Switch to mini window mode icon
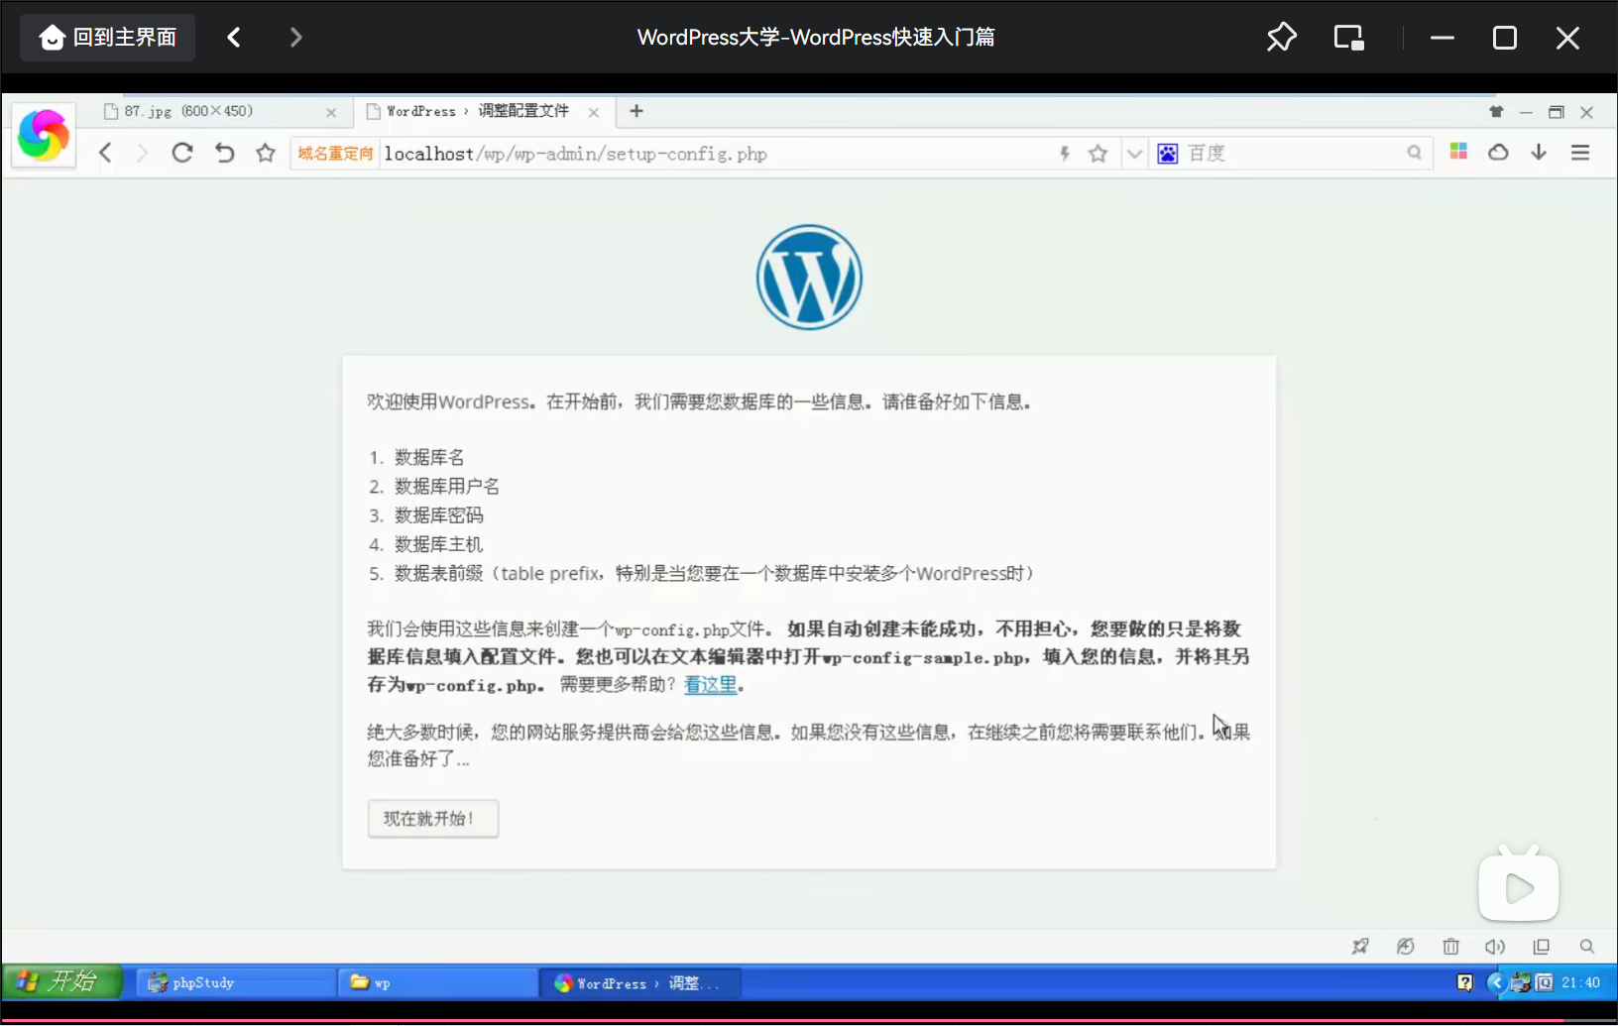The height and width of the screenshot is (1026, 1618). pos(1348,38)
